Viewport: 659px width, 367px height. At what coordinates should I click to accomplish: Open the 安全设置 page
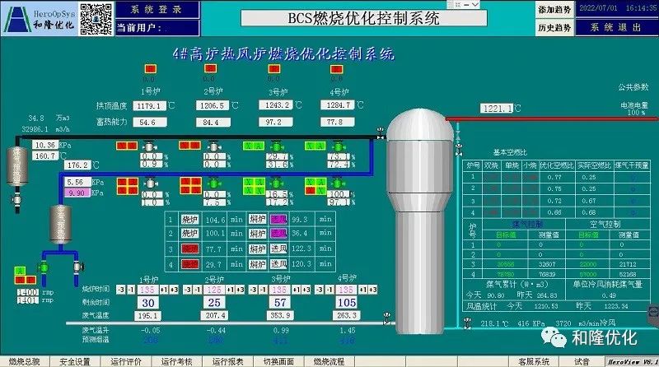[x=75, y=361]
